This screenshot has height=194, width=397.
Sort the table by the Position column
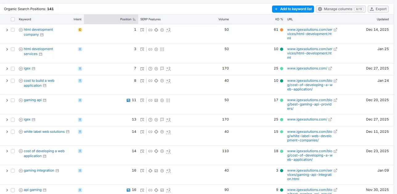coord(127,19)
